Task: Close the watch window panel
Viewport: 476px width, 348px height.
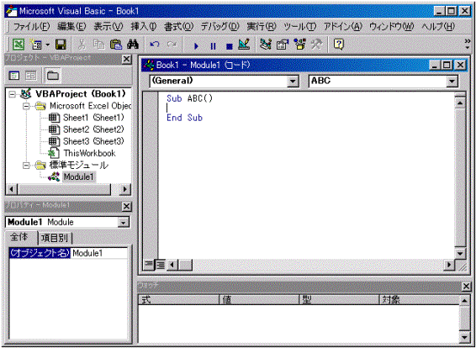Action: 466,287
